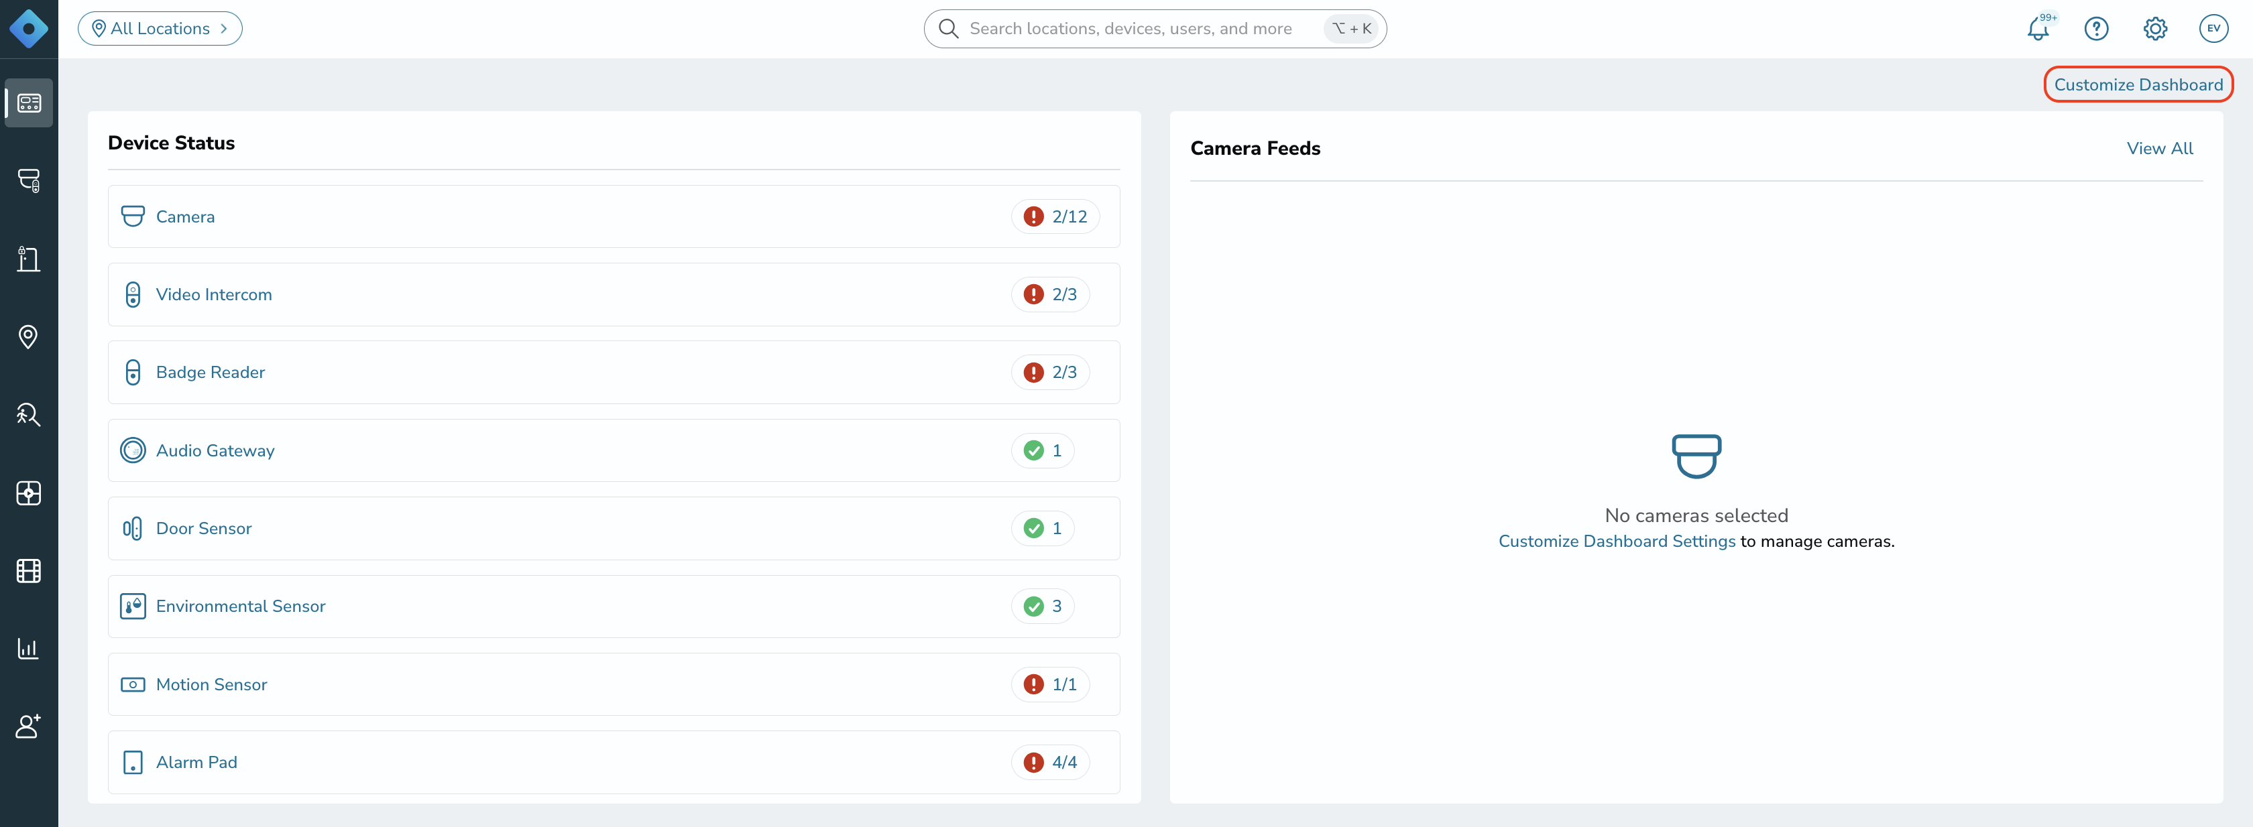The image size is (2253, 827).
Task: Open the locations pin icon in the sidebar
Action: click(x=29, y=336)
